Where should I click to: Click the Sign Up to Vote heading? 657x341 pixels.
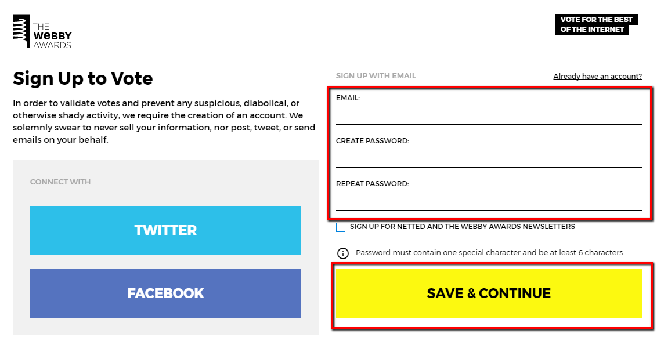coord(83,78)
